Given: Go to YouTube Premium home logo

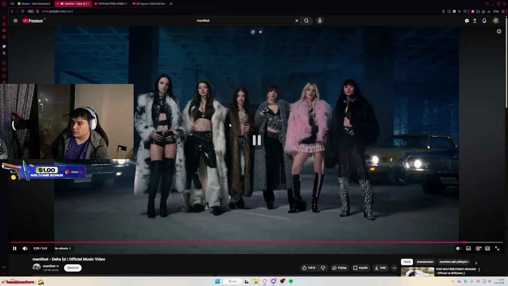Looking at the screenshot, I should pyautogui.click(x=33, y=21).
